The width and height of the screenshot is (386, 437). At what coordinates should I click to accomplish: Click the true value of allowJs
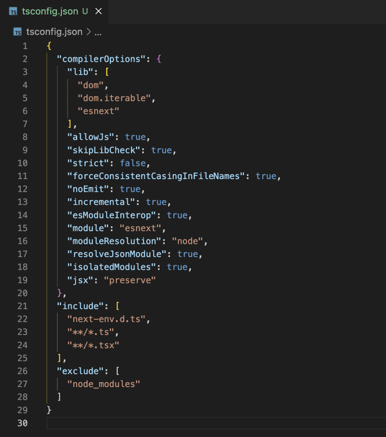(x=136, y=137)
